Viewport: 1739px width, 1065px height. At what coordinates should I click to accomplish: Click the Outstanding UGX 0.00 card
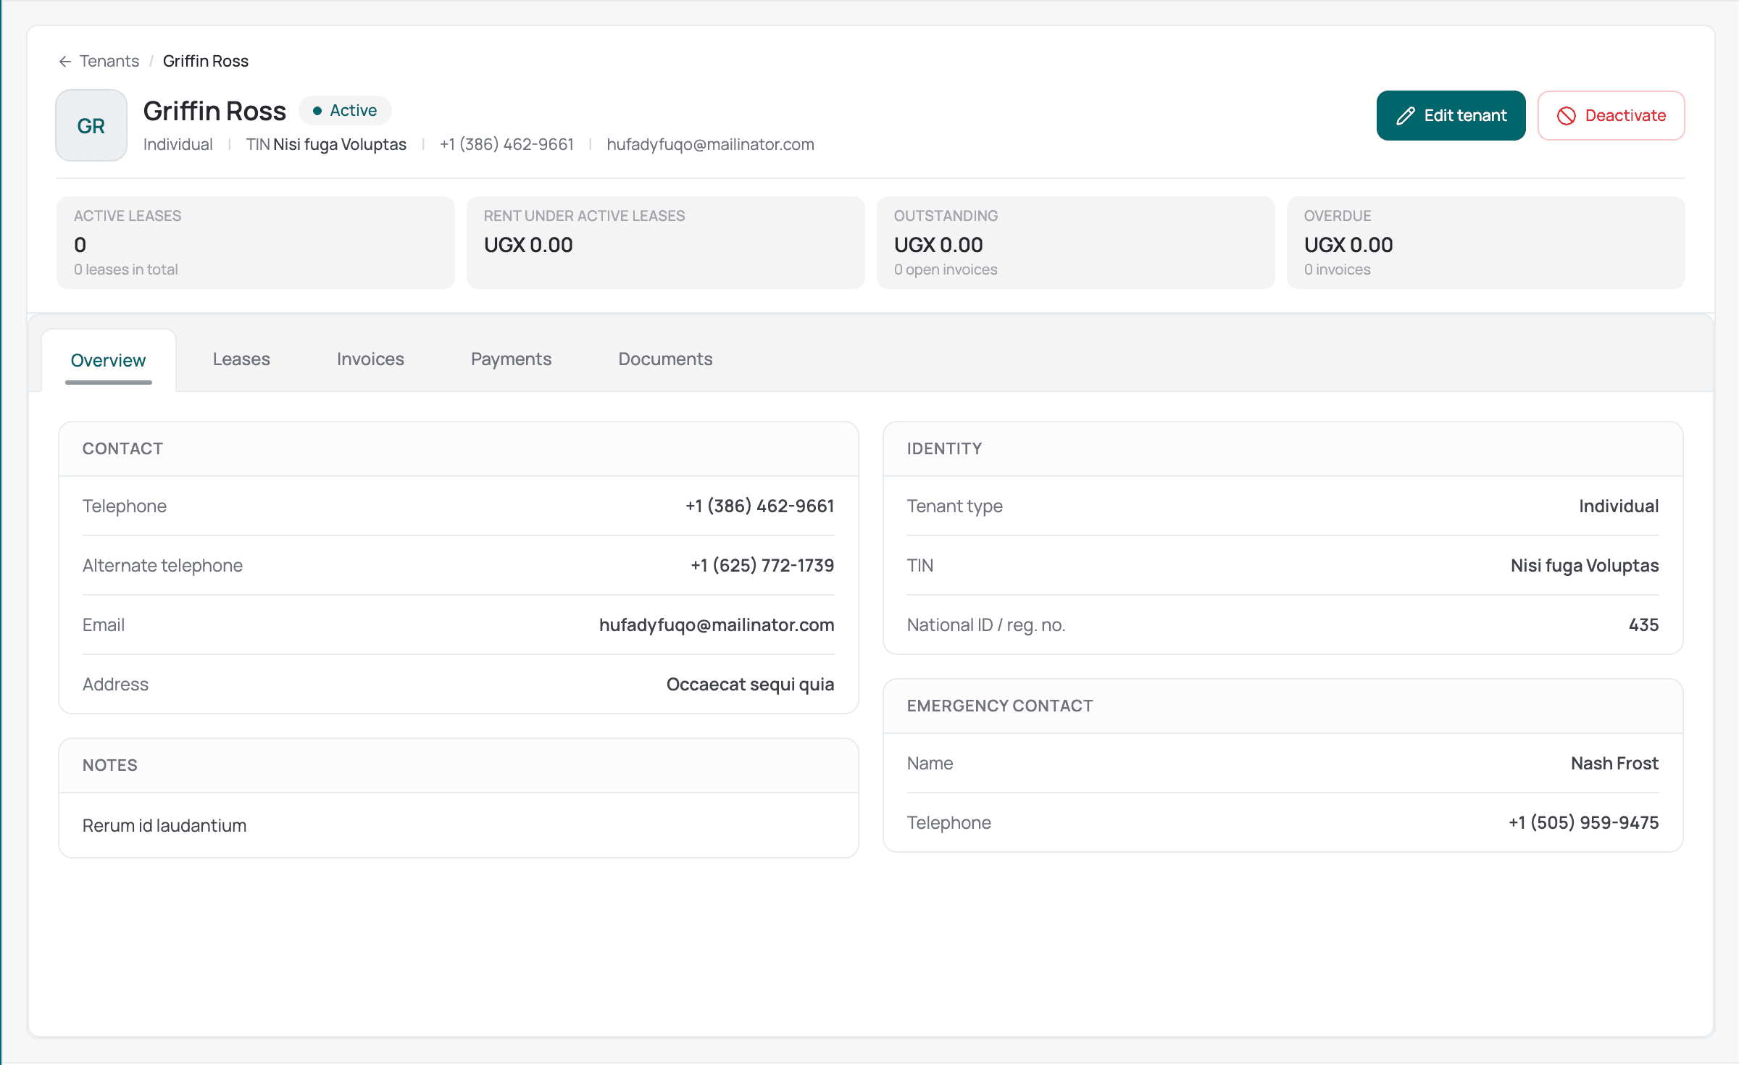1076,243
